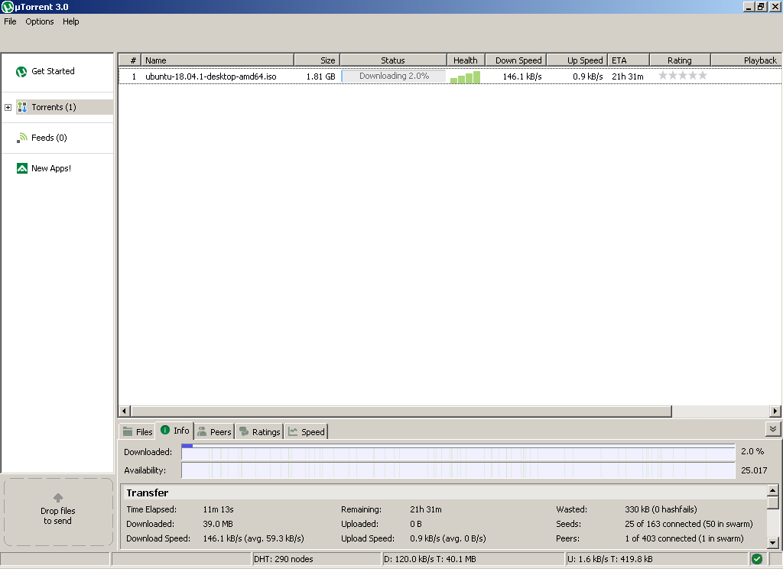The image size is (783, 569).
Task: Collapse the detail pane with the double chevron
Action: coord(772,429)
